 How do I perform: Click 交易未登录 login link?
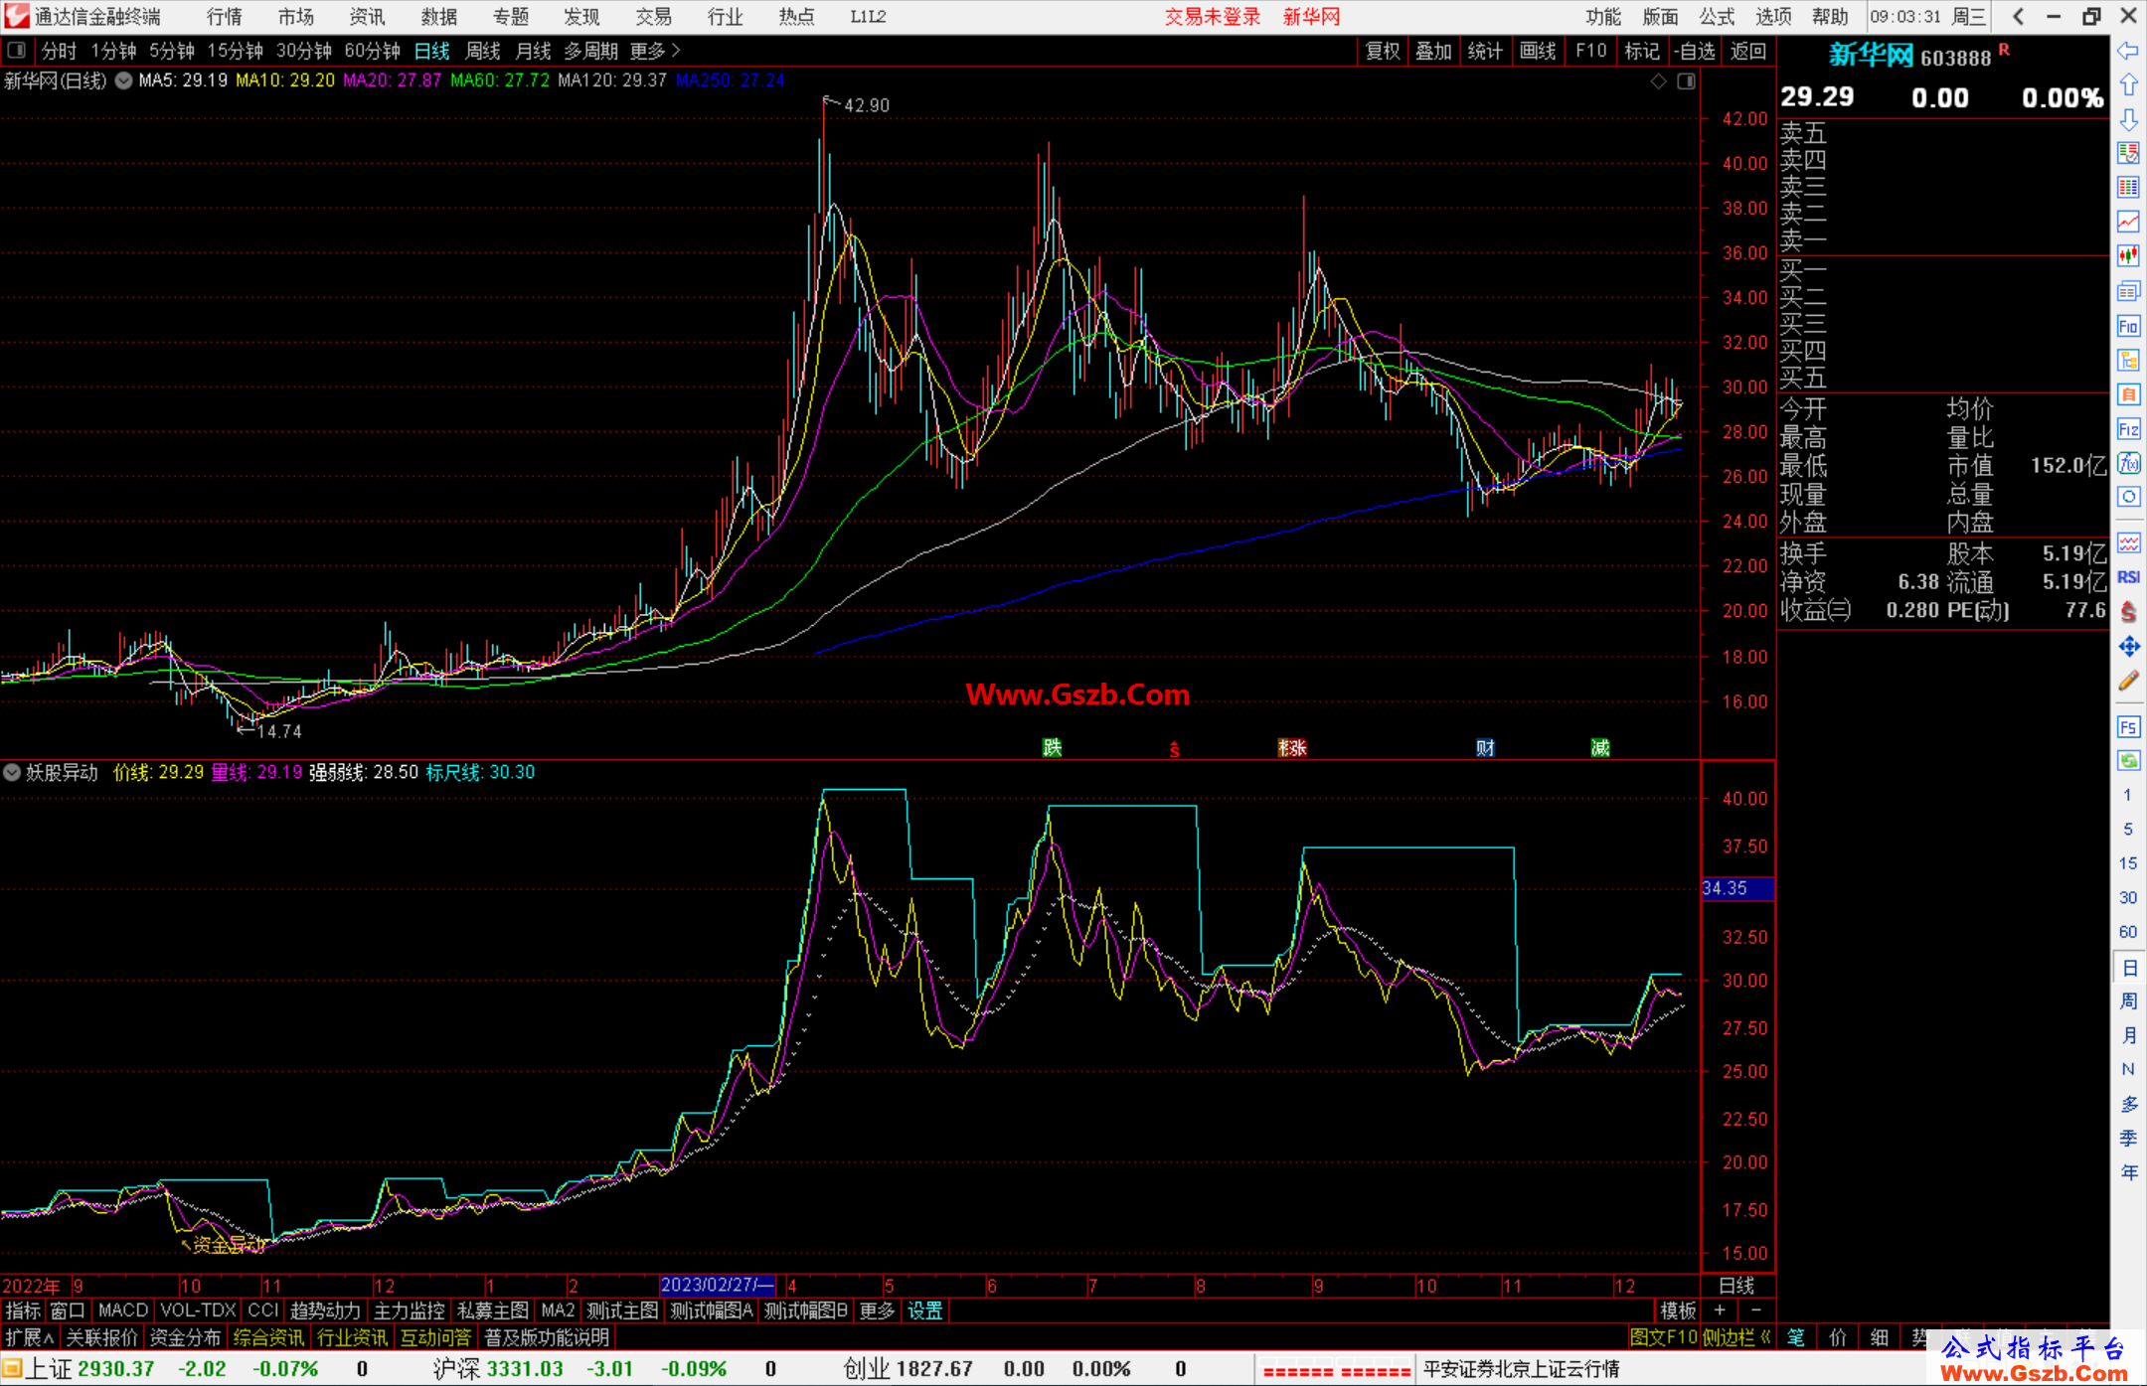point(1213,16)
